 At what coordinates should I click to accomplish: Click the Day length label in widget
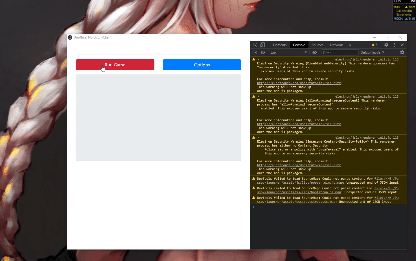pos(404,11)
